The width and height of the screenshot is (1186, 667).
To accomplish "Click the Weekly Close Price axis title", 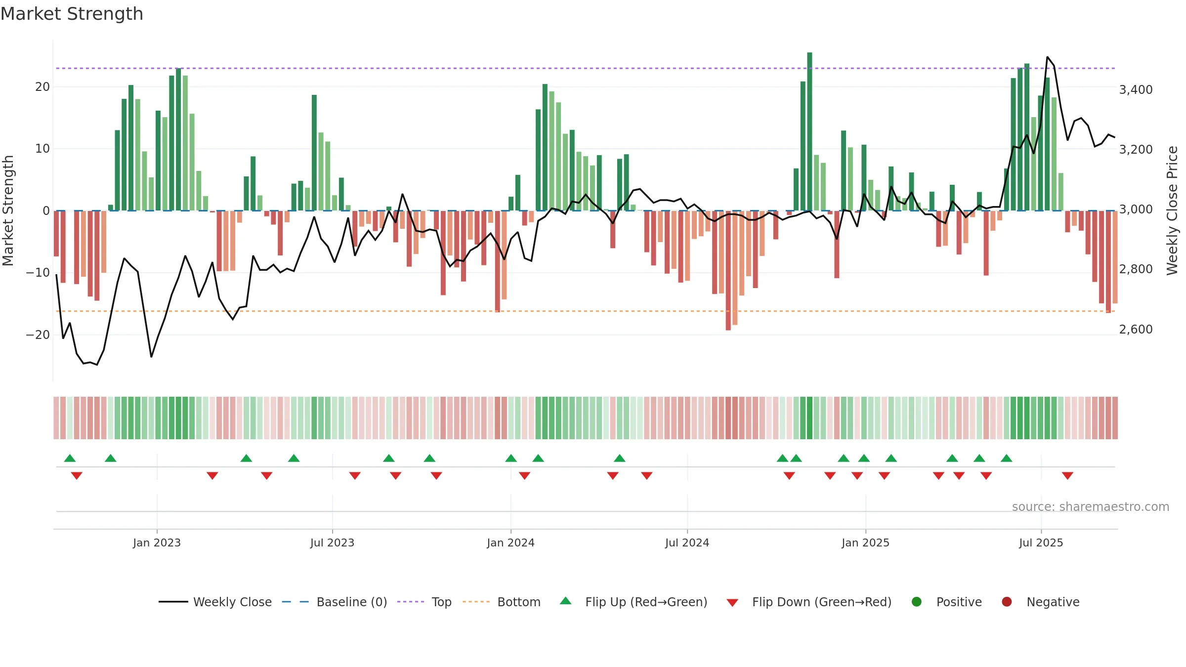I will coord(1172,210).
